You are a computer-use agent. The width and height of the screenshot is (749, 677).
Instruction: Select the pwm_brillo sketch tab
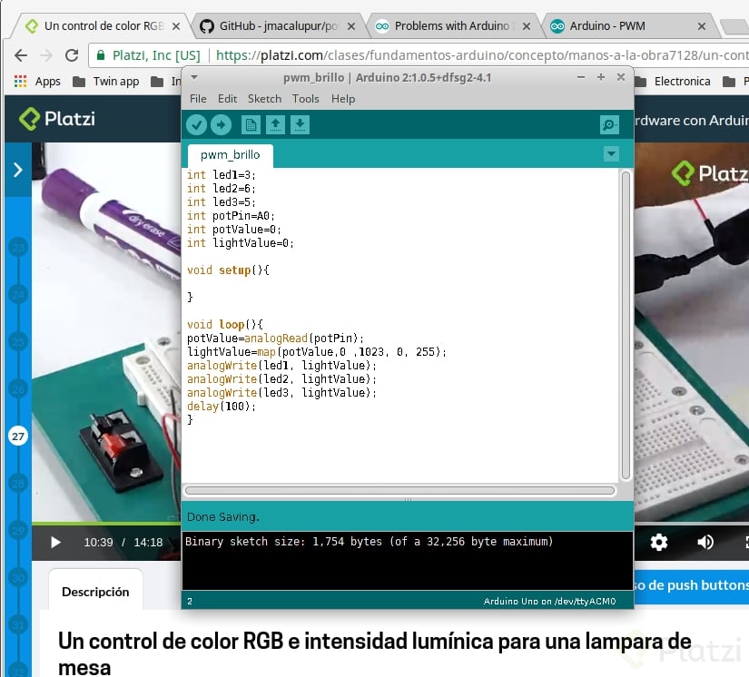[231, 155]
